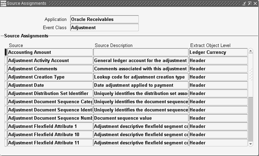Click the scrollbar down arrow
The image size is (259, 156).
[x=250, y=144]
